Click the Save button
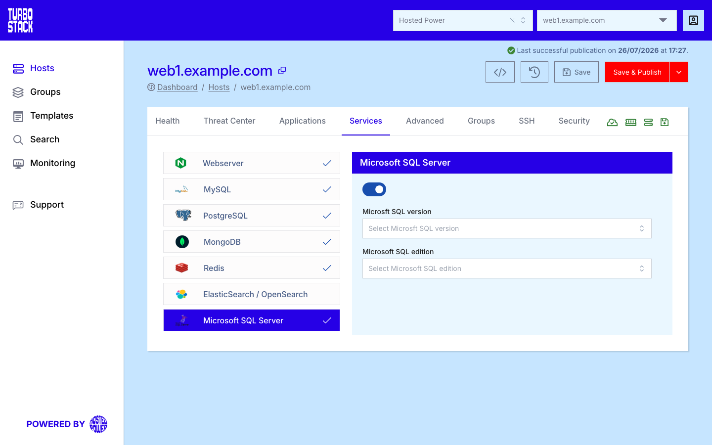The width and height of the screenshot is (712, 445). [x=577, y=72]
